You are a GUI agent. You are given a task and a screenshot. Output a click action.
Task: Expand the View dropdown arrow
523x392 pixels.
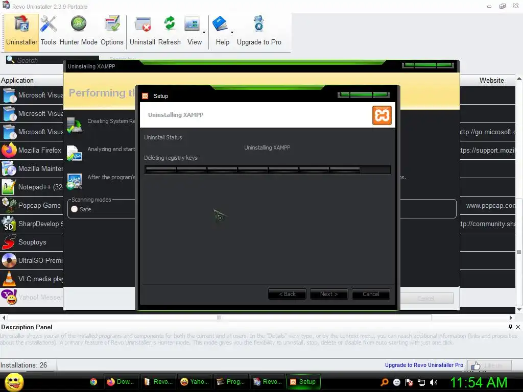[x=204, y=32]
